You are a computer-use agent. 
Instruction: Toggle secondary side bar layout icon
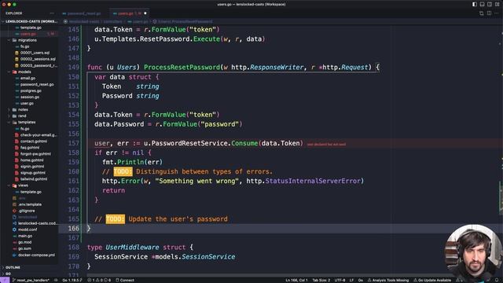tap(490, 4)
